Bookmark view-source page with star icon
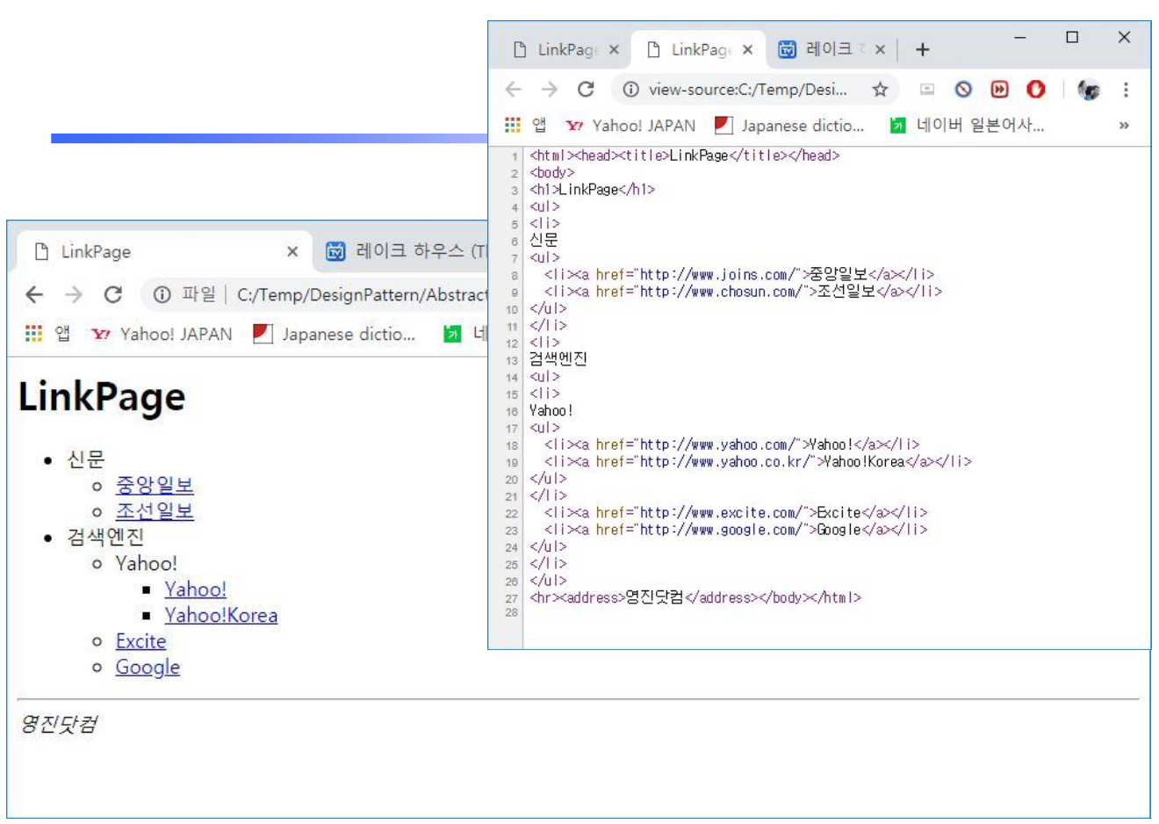Image resolution: width=1159 pixels, height=824 pixels. click(x=880, y=90)
